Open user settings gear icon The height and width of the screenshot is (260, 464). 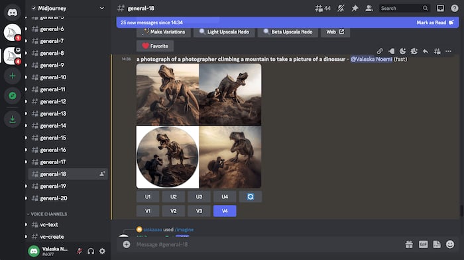click(102, 251)
